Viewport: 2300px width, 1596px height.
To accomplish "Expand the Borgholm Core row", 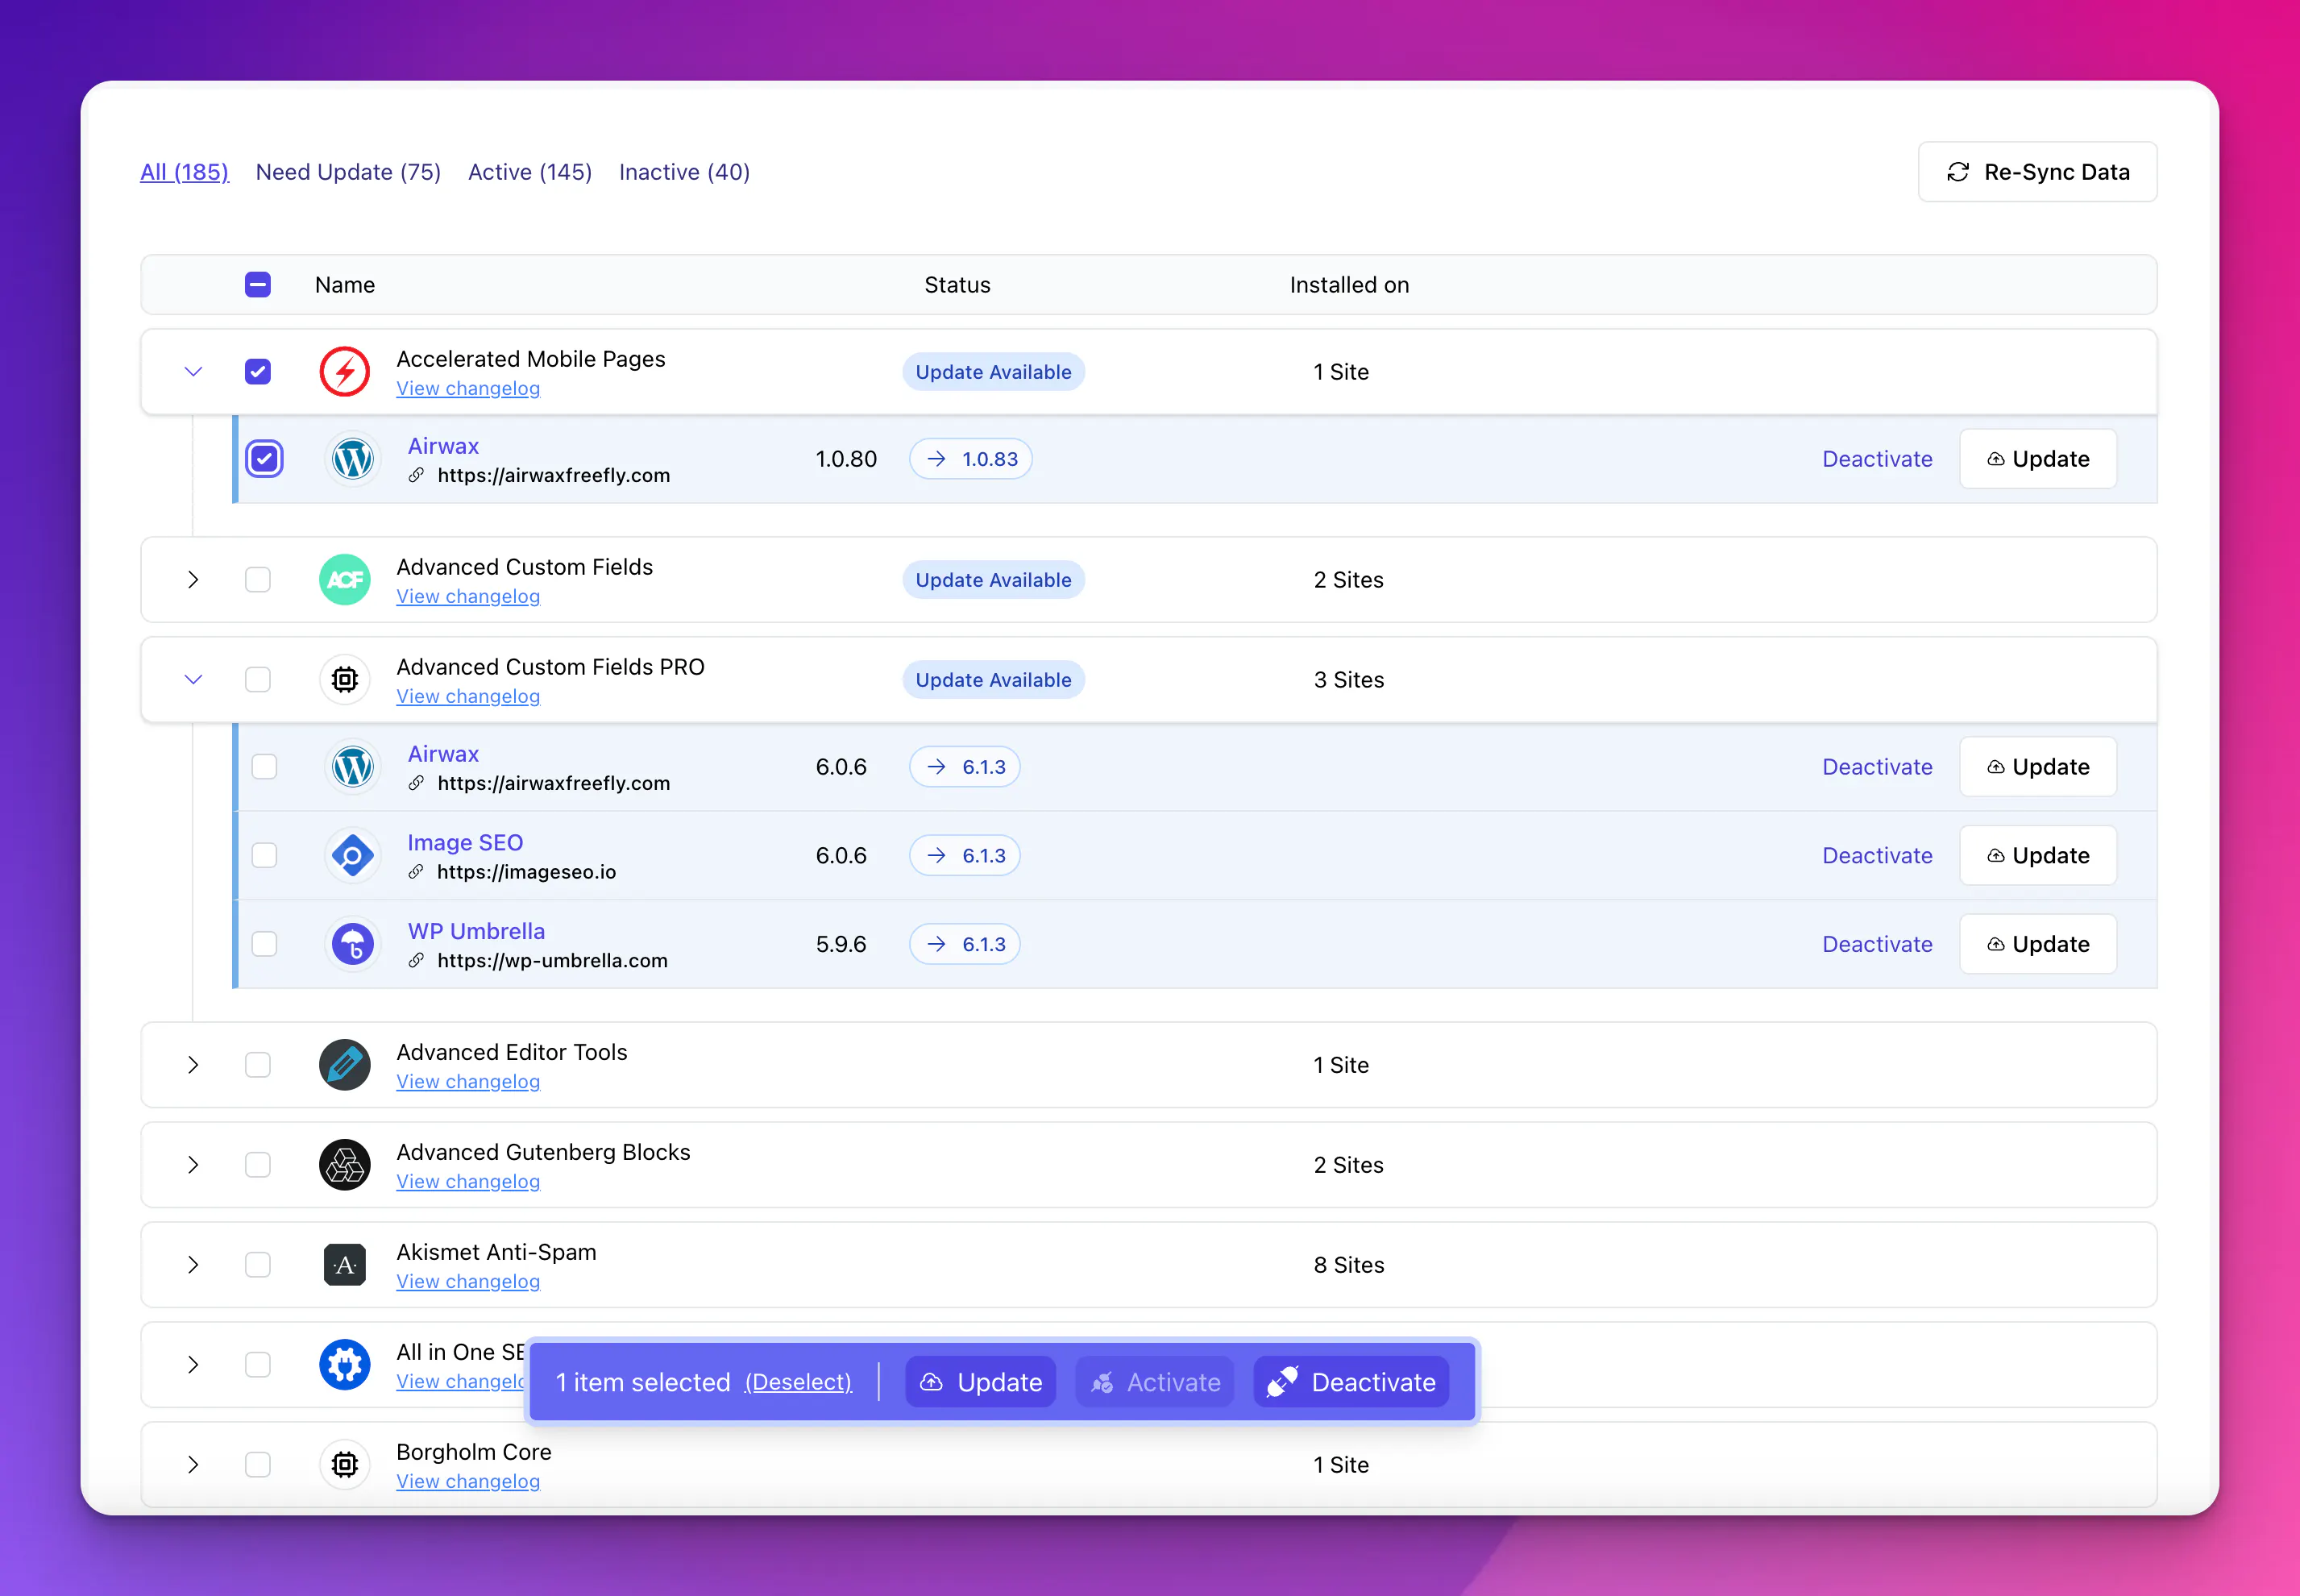I will click(193, 1465).
